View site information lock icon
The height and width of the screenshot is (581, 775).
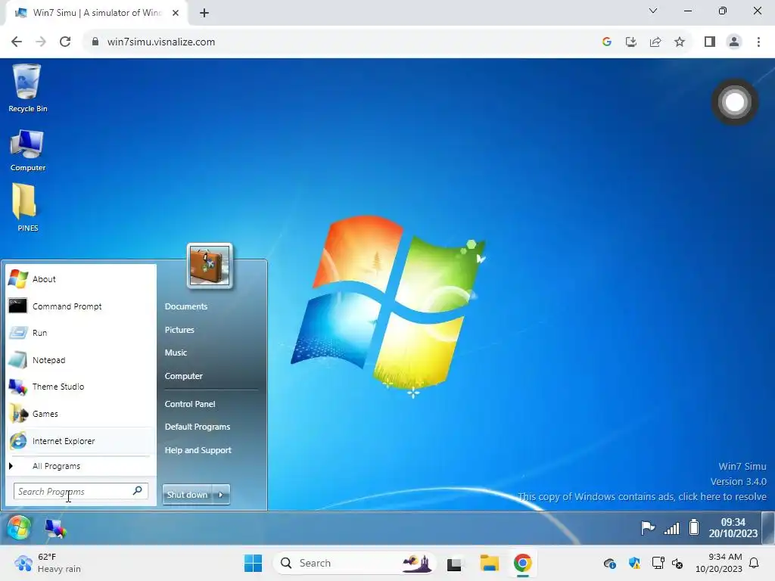(x=95, y=42)
